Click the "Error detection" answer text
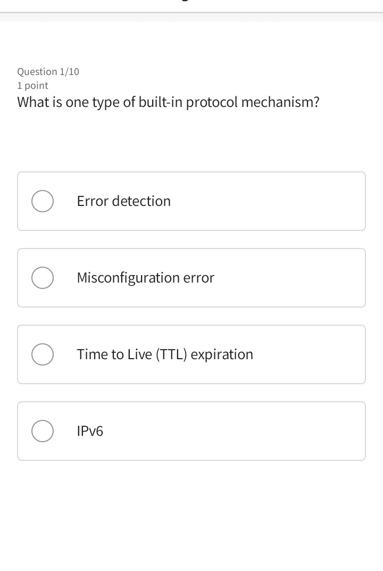 click(x=123, y=201)
